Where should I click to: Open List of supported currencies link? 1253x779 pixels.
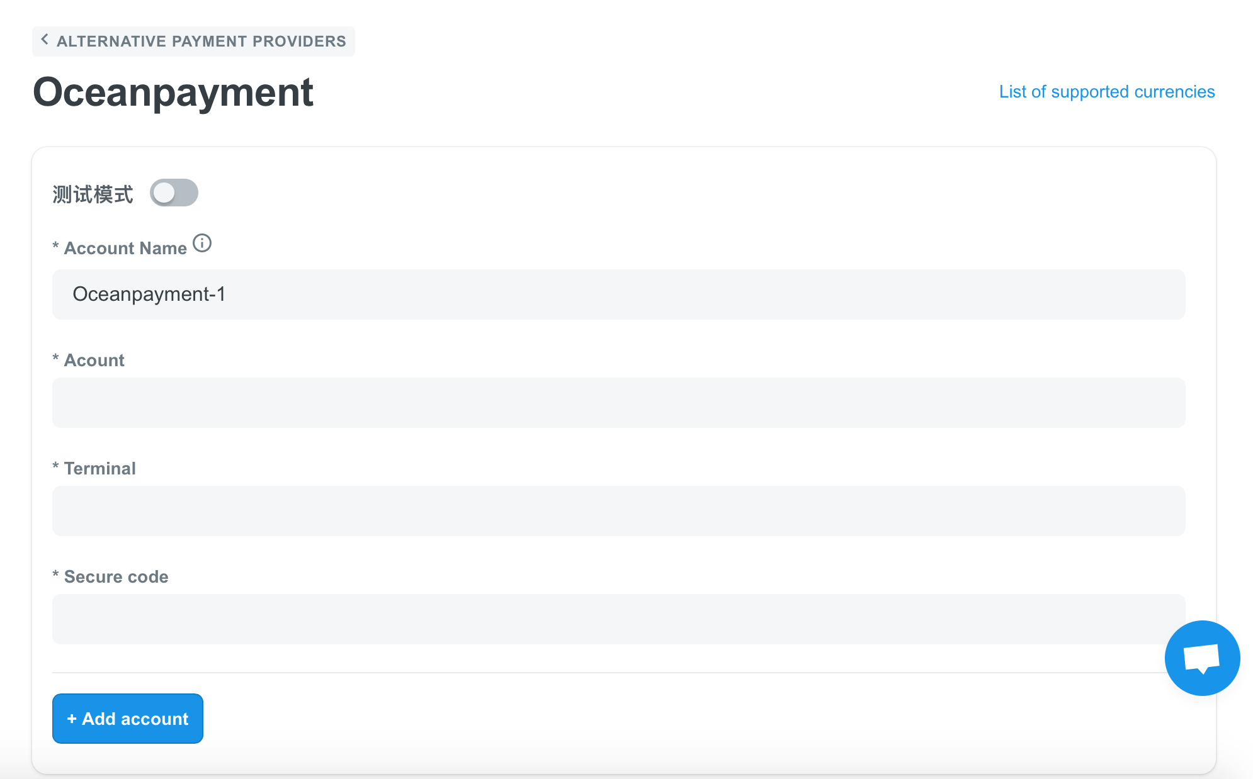coord(1107,92)
